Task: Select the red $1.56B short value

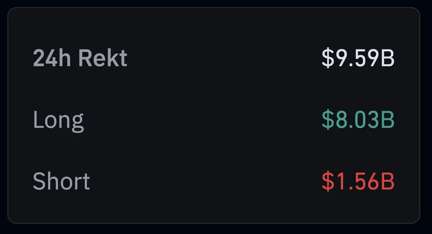Action: coord(358,181)
